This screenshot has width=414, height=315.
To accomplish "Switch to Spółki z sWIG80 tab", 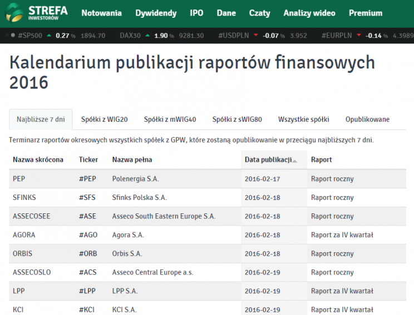I will (237, 119).
